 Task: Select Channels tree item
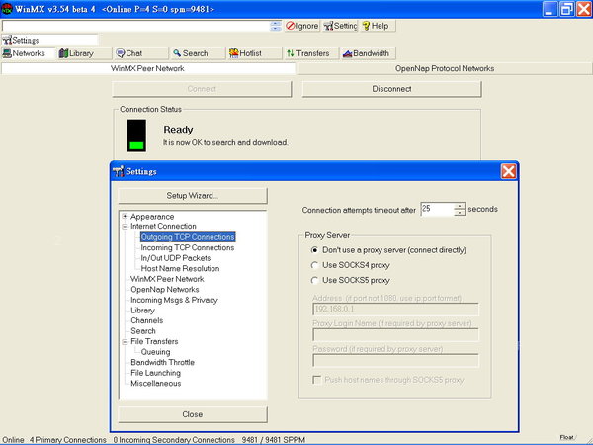(146, 320)
